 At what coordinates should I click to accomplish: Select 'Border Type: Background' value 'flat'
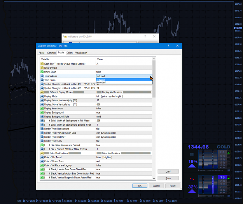98,129
